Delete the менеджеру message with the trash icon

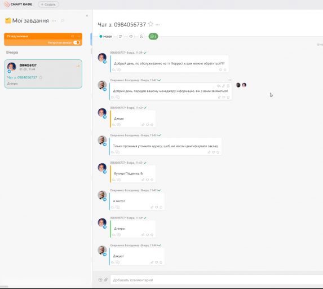(x=228, y=86)
